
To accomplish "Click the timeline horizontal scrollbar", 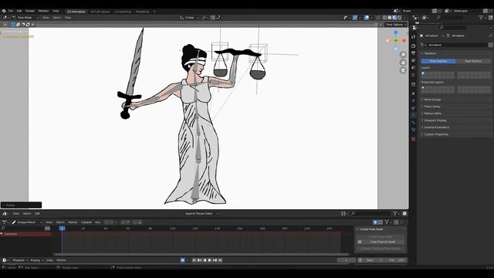I will (x=201, y=254).
